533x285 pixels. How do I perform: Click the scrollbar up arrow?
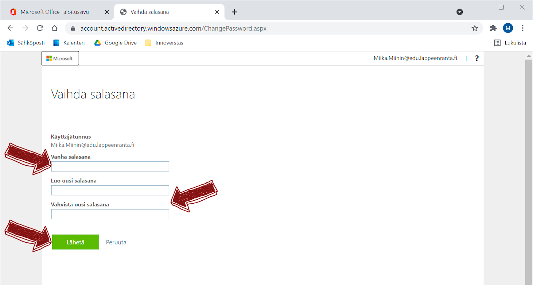529,56
